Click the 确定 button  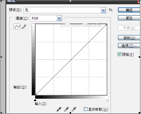(129, 10)
